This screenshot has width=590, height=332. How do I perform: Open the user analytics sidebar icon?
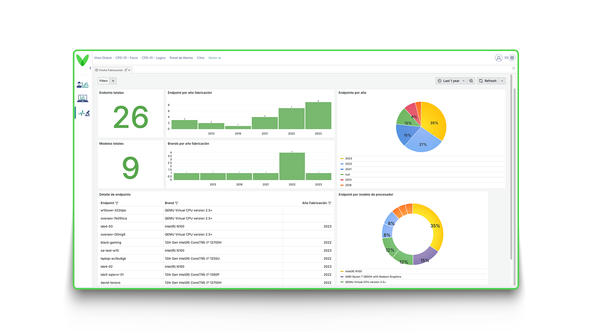click(x=83, y=85)
